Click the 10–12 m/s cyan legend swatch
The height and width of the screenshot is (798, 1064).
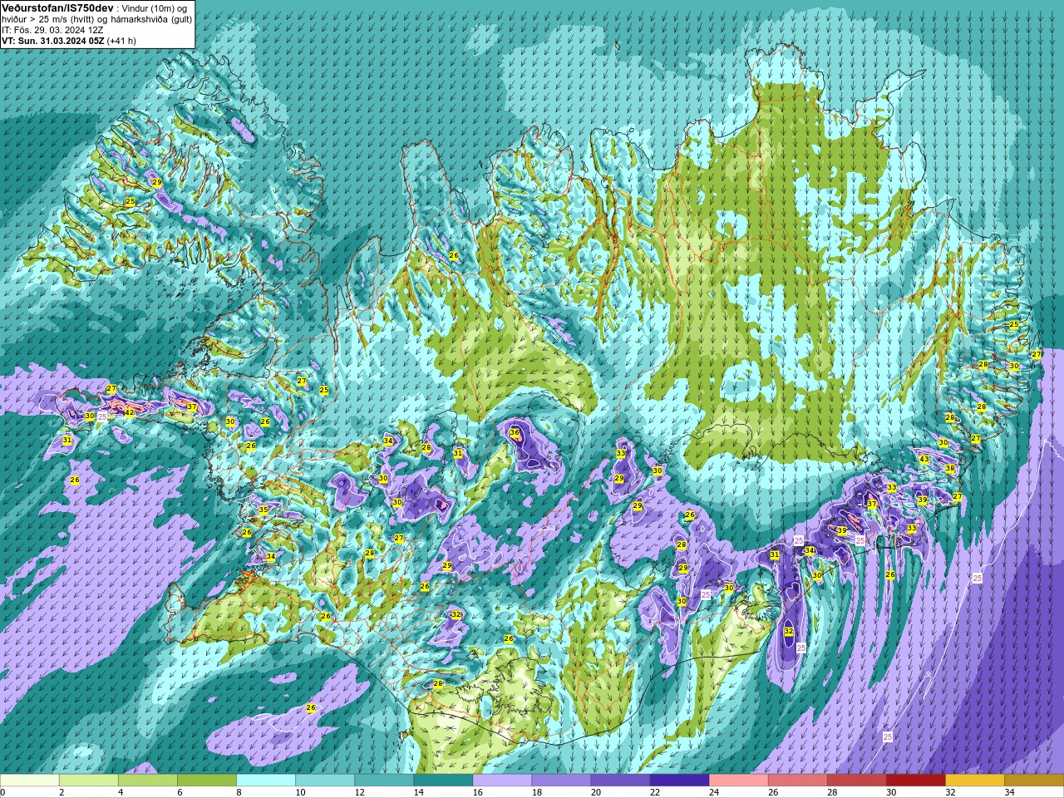[325, 781]
